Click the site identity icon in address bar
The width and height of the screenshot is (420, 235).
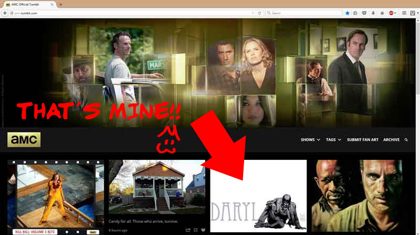11,13
